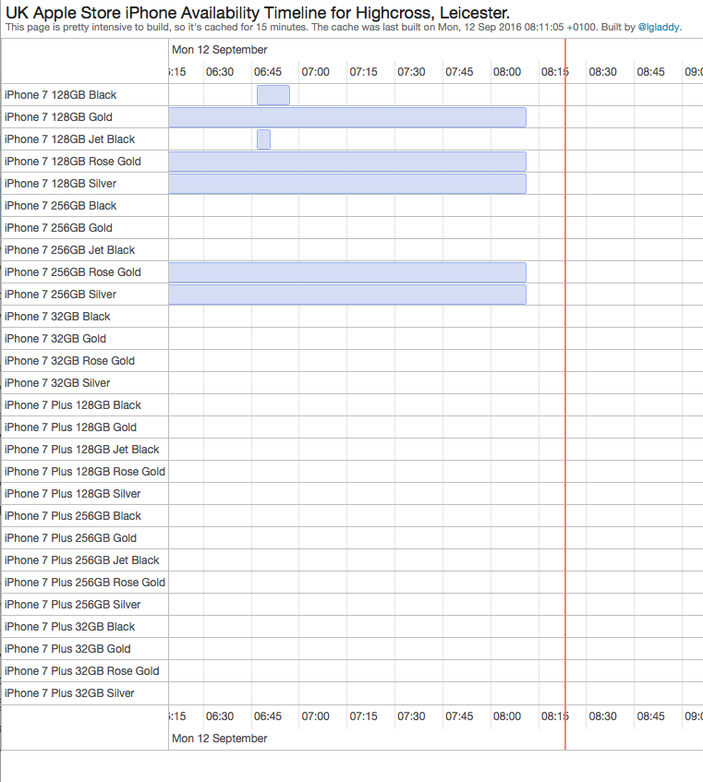Click the top axis 07:15 time label
Screen dimensions: 703x782
[364, 72]
